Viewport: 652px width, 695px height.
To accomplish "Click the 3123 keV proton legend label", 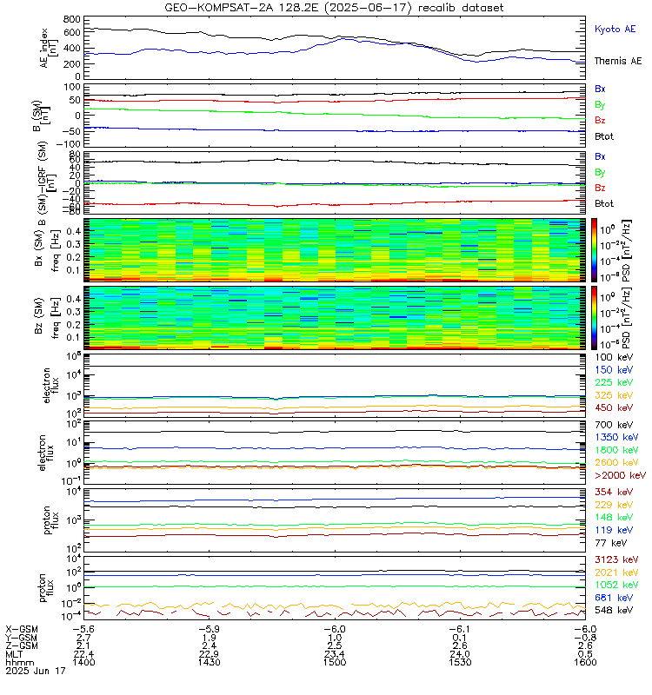I will click(x=616, y=559).
